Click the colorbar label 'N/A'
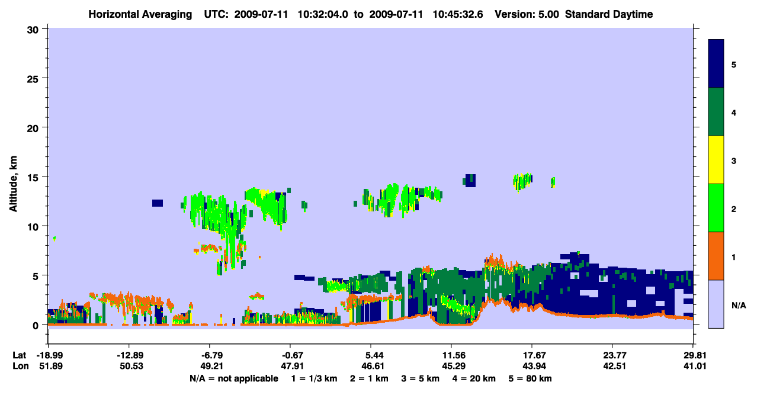770x395 pixels. point(739,306)
